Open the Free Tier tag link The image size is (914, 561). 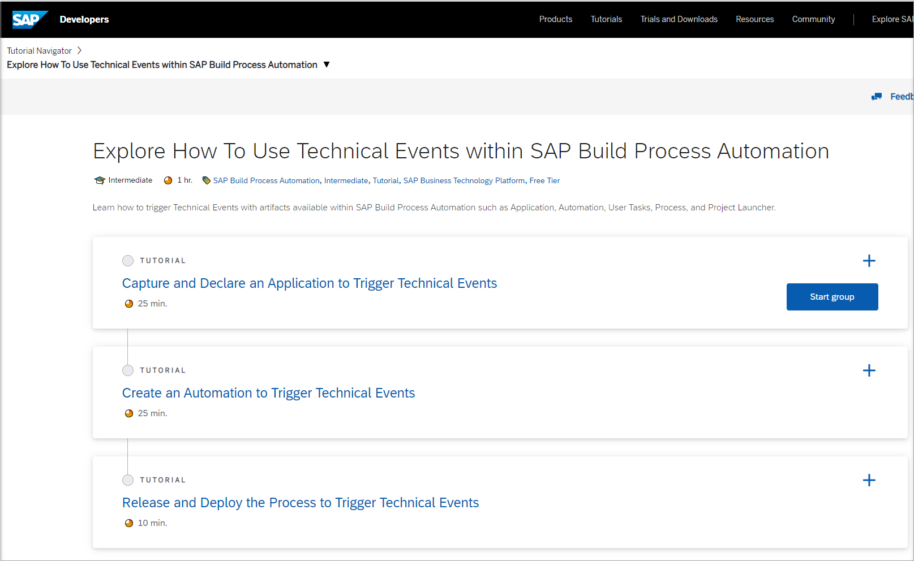tap(544, 180)
